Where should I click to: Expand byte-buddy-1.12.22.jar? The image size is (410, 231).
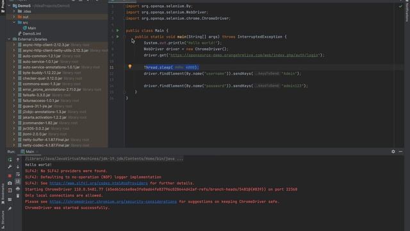tap(14, 73)
